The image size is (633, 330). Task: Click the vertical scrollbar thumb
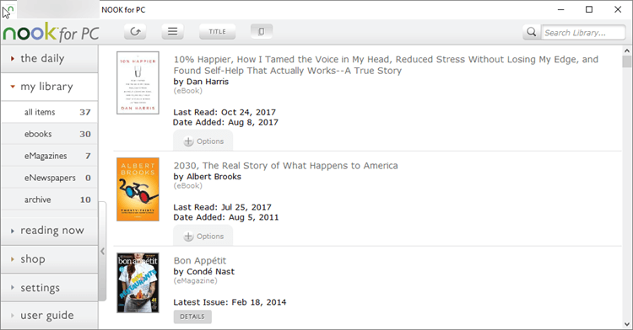626,61
